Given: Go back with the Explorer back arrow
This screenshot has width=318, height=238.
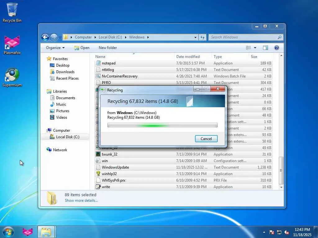Looking at the screenshot, I should (45, 37).
